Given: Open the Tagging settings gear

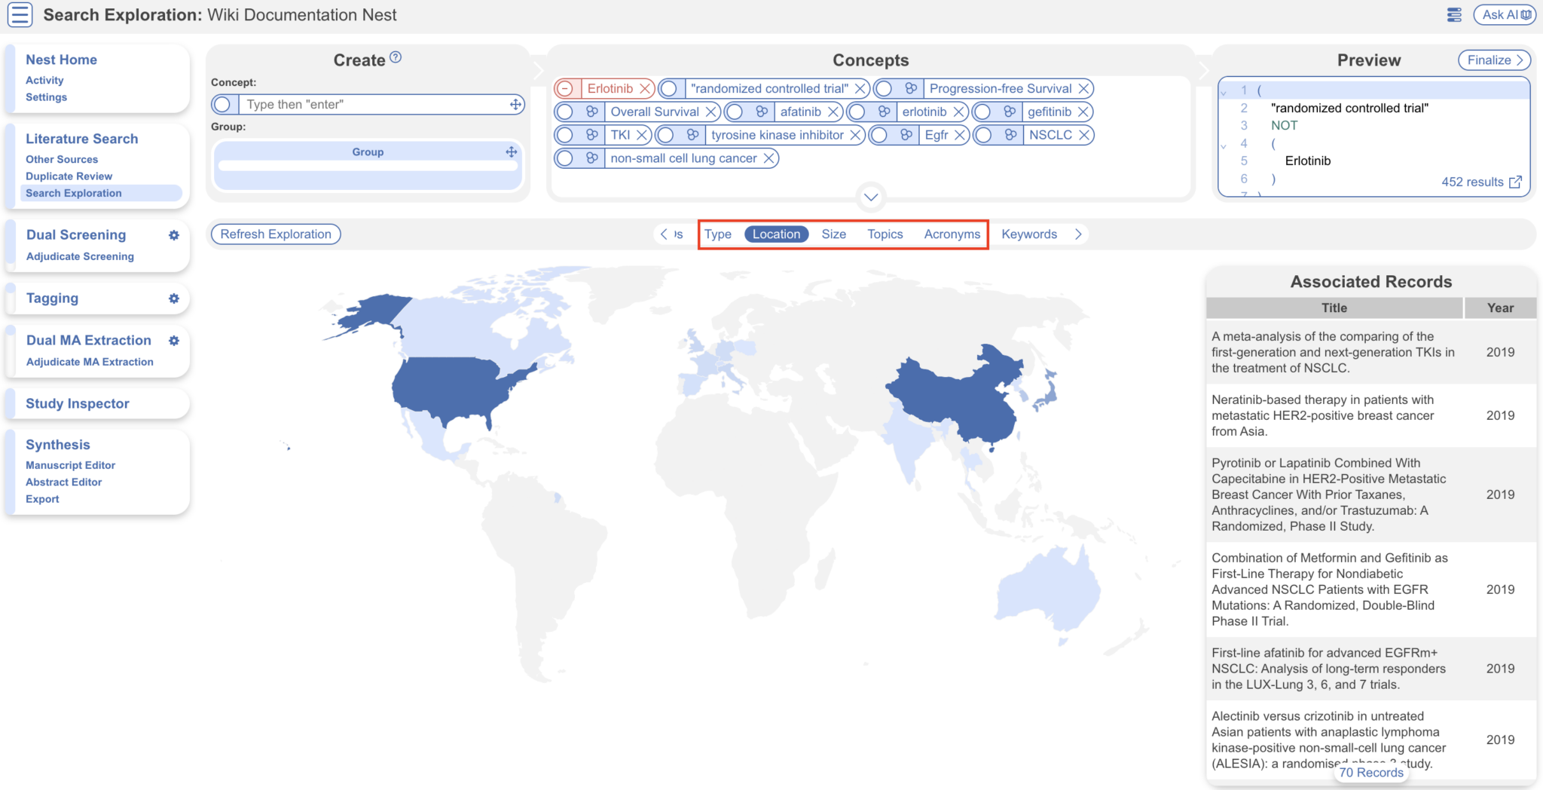Looking at the screenshot, I should click(174, 299).
